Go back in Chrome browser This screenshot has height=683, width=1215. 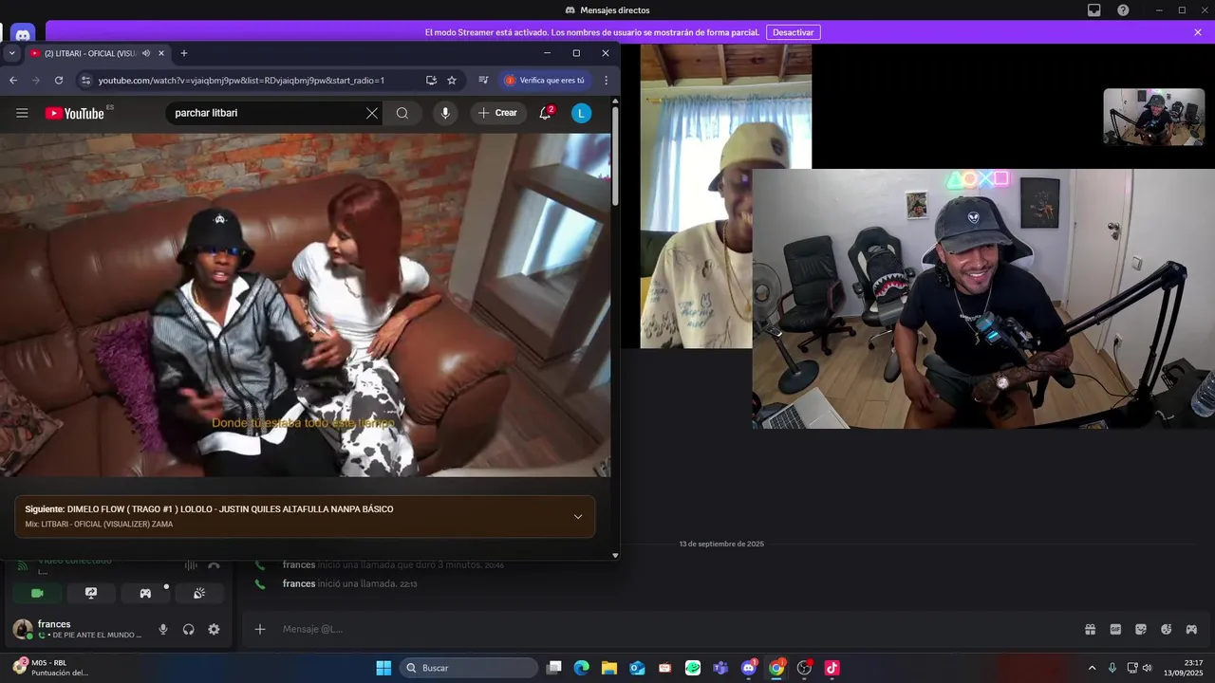pos(13,81)
